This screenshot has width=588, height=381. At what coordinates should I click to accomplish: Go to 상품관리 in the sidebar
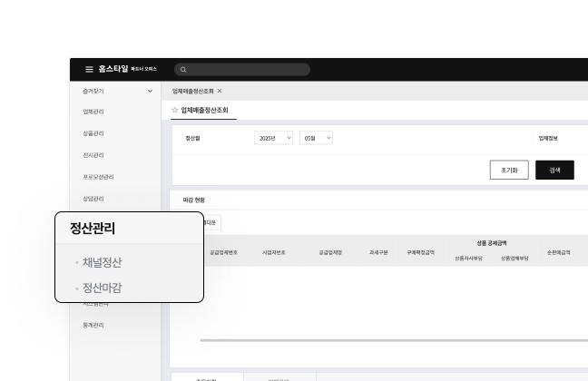[93, 133]
